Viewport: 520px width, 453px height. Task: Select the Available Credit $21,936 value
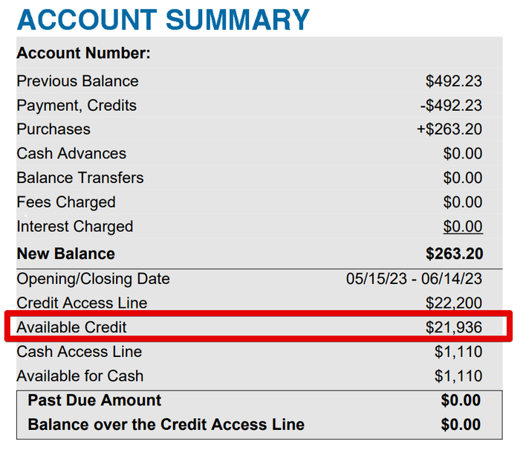(454, 327)
